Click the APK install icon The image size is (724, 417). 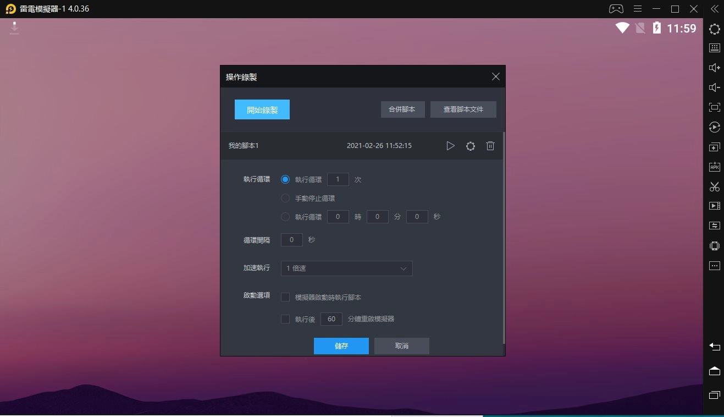pyautogui.click(x=714, y=167)
